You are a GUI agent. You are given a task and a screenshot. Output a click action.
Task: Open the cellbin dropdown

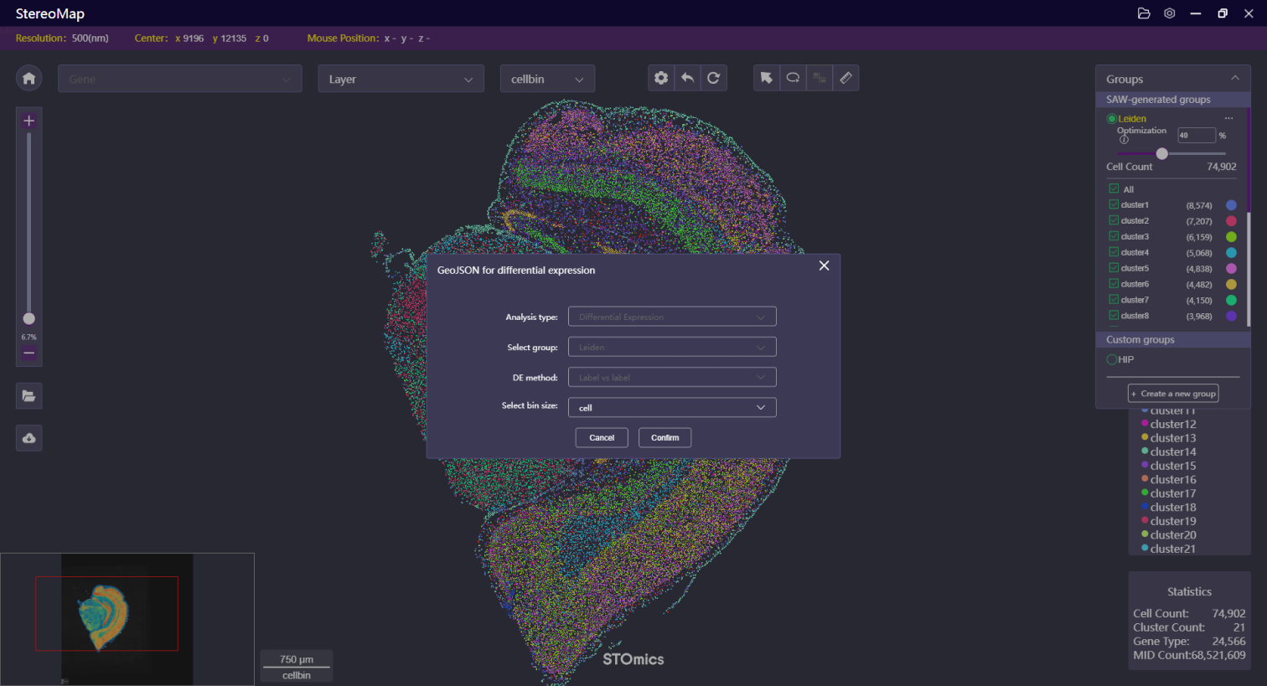point(547,79)
